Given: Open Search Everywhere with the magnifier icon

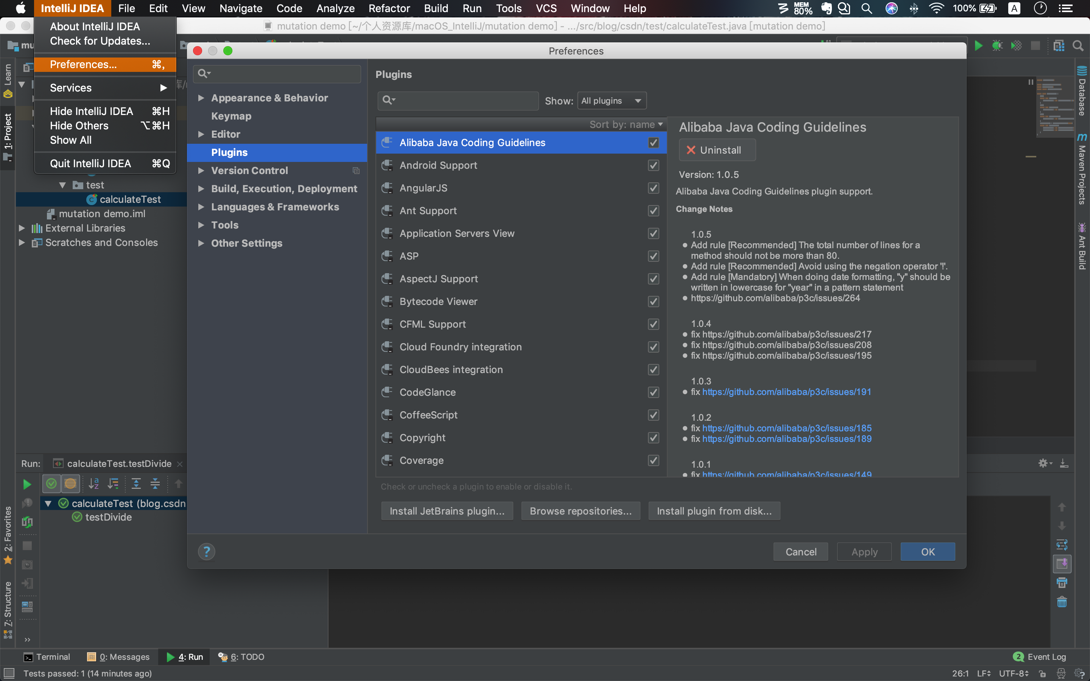Looking at the screenshot, I should point(1078,45).
